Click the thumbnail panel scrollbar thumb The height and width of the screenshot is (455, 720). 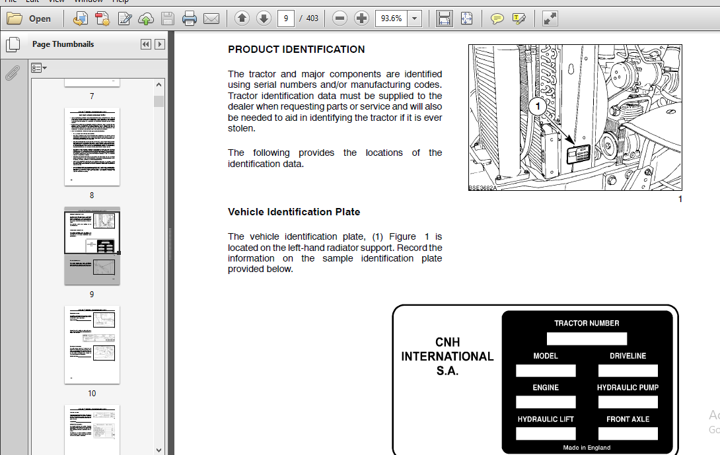click(x=159, y=101)
